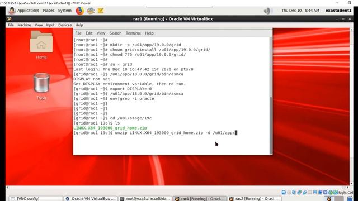
Task: Click the exastudent1 user name in panel
Action: coord(338,11)
